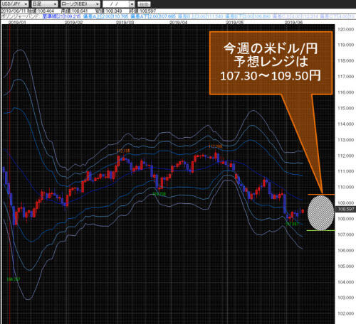Viewport: 356px width, 324px height.
Task: Open the USD/JPY currency pair dropdown
Action: 15,4
